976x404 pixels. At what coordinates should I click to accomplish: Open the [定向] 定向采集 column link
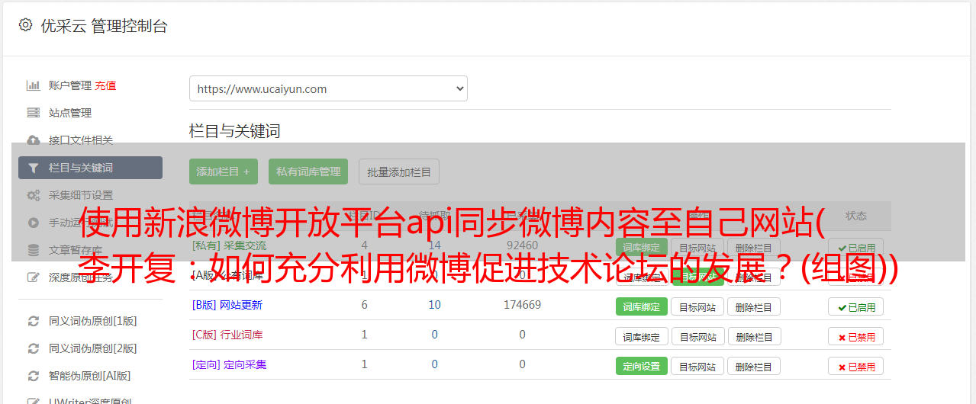click(x=229, y=364)
